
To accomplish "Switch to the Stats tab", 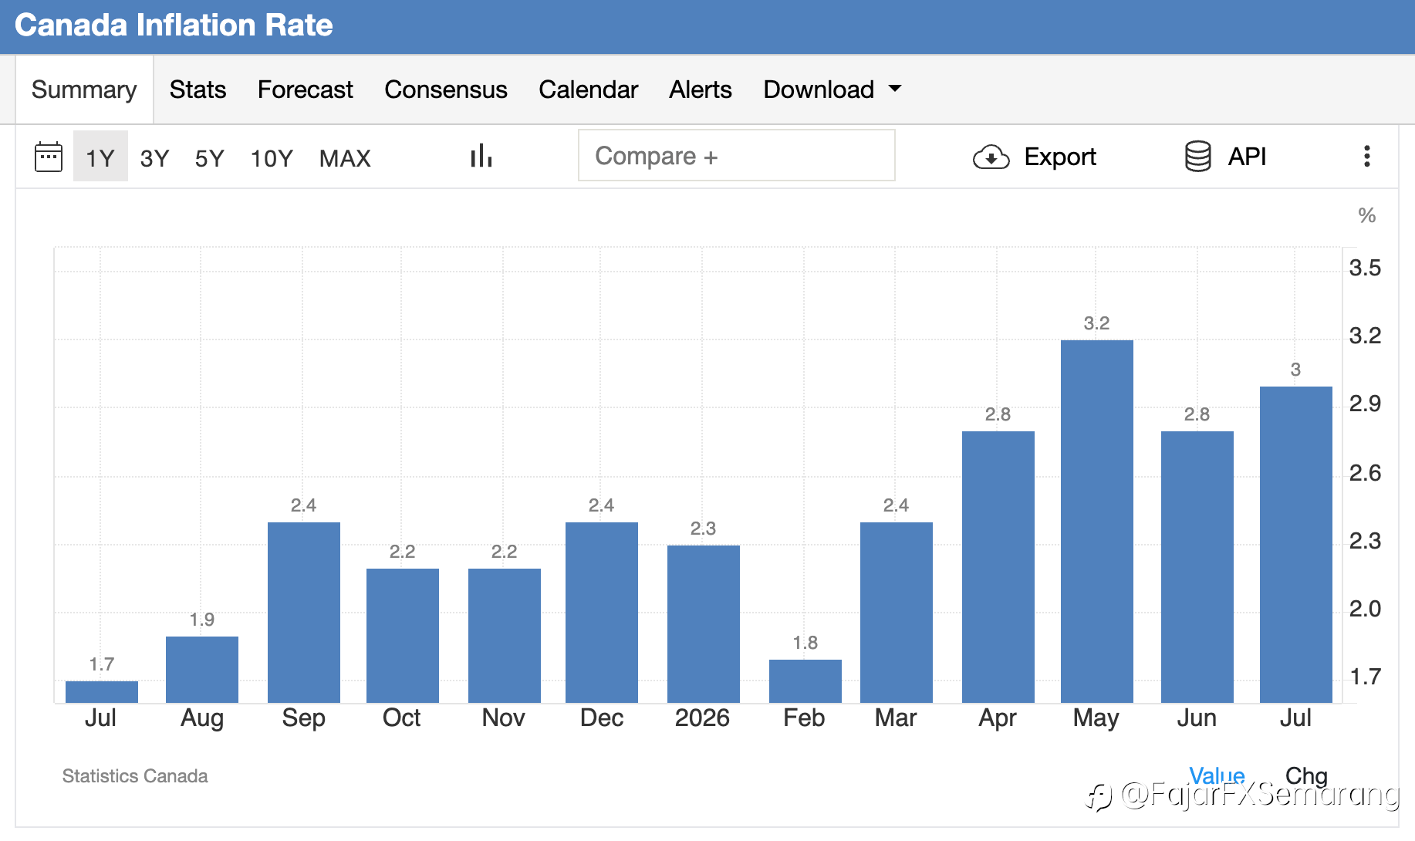I will [x=198, y=90].
